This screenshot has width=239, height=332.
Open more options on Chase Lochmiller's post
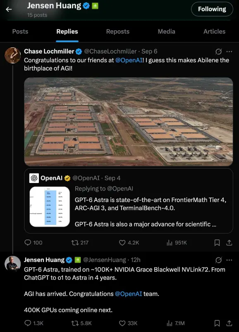229,51
